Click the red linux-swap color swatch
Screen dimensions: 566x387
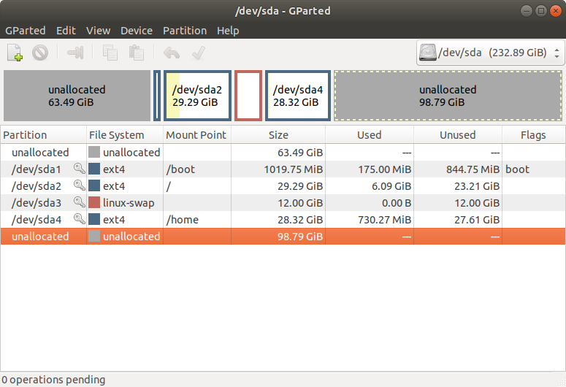click(94, 202)
